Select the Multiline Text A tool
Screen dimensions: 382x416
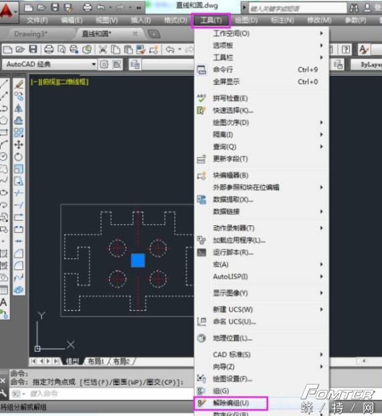tap(4, 302)
